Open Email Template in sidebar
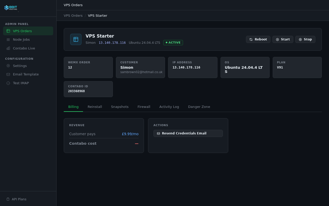 click(28, 74)
